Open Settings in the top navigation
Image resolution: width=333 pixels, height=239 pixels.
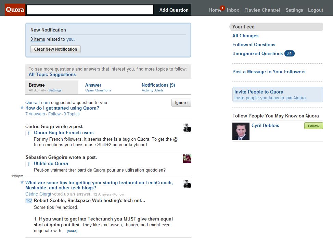click(x=294, y=10)
